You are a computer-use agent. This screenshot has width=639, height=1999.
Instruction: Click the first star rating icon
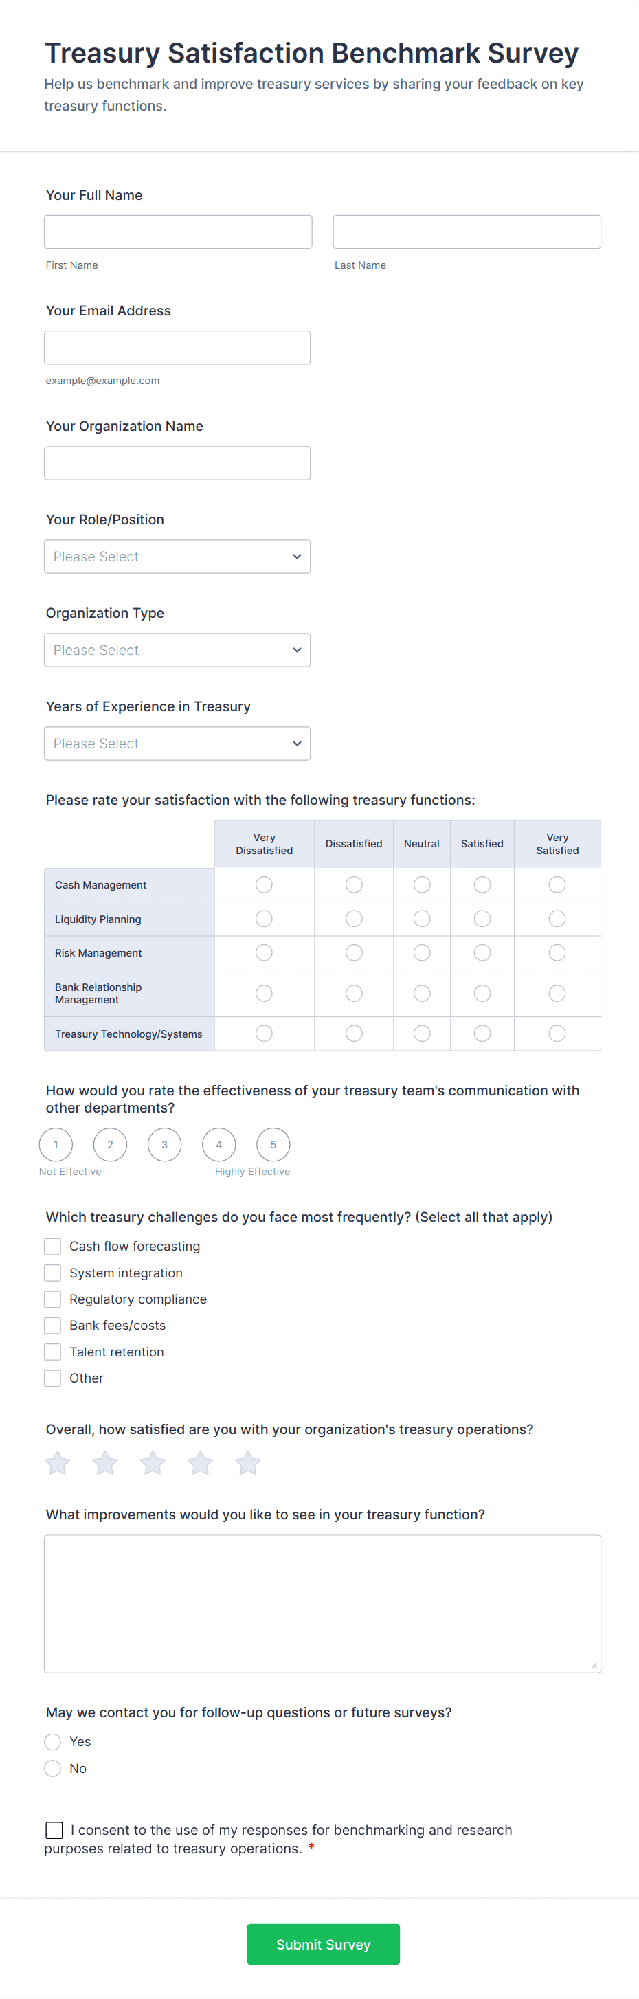pos(58,1463)
